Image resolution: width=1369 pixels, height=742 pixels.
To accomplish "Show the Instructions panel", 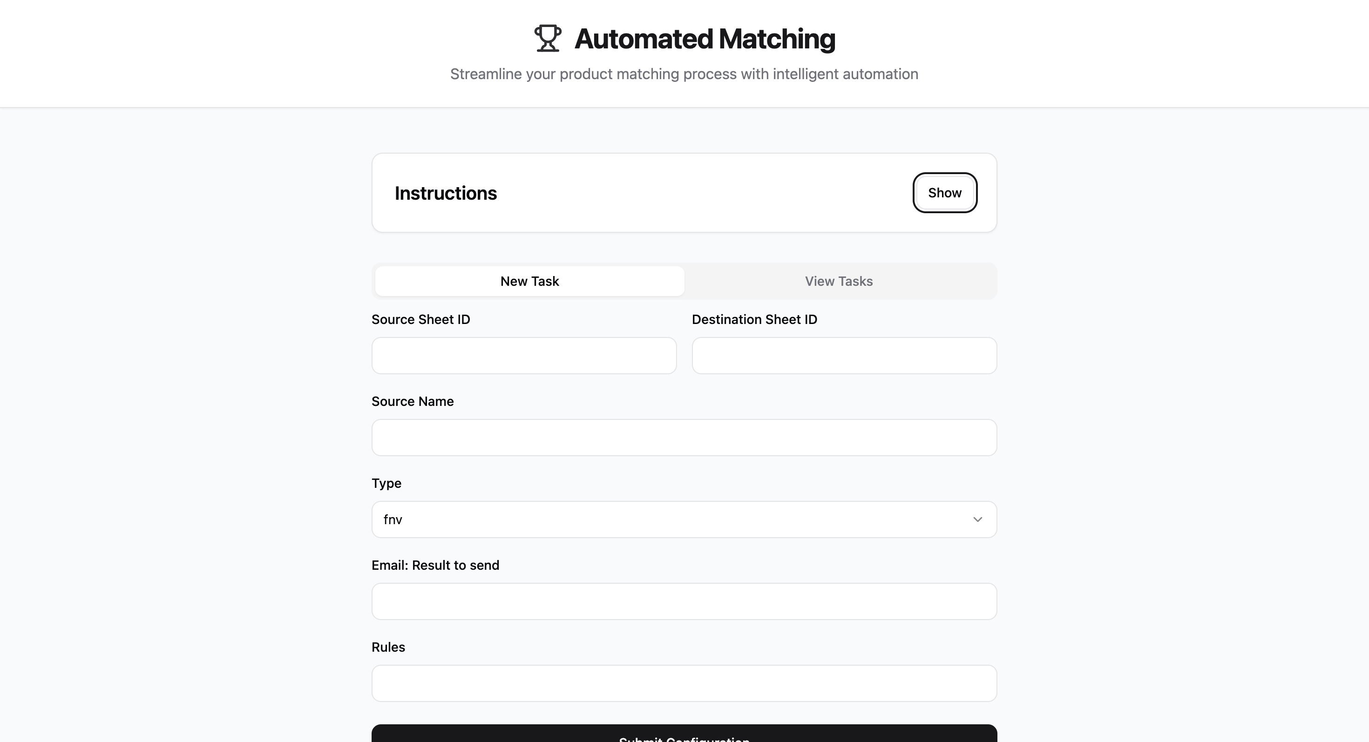I will 944,193.
